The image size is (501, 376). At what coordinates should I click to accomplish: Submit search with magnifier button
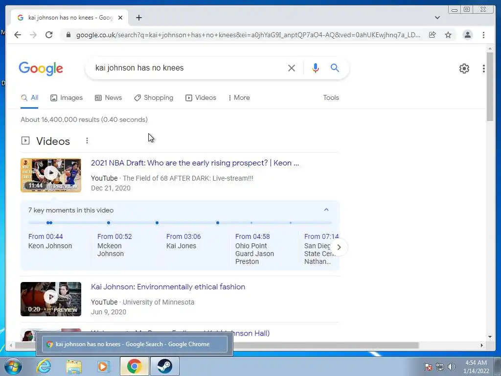335,68
